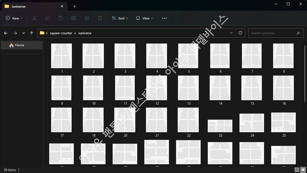Select thumbnail of file 14

pos(220,88)
